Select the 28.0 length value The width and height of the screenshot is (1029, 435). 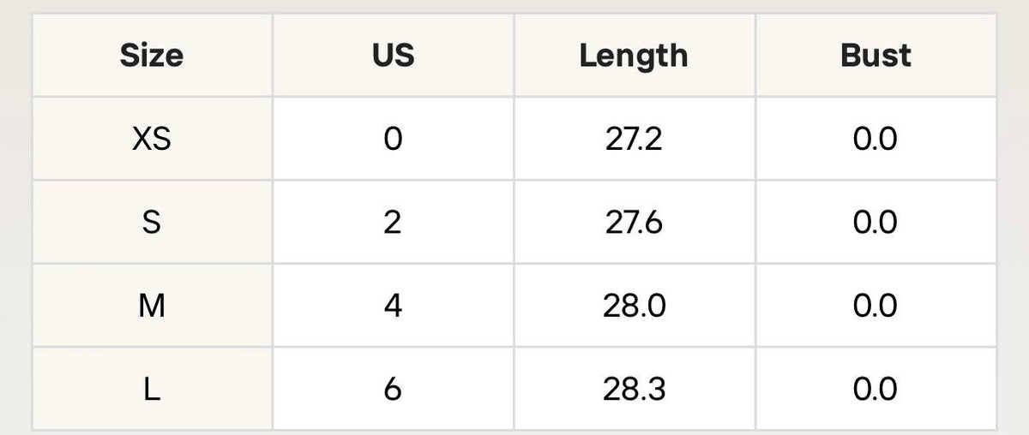[x=634, y=306]
